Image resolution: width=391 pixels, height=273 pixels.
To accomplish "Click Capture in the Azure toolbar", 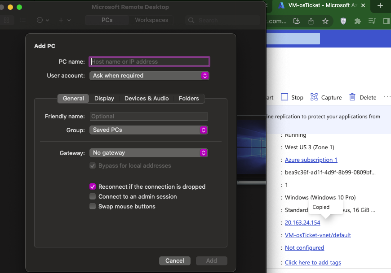I will [326, 97].
